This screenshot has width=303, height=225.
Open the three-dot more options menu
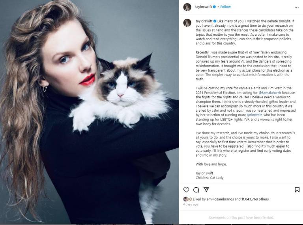297,7
